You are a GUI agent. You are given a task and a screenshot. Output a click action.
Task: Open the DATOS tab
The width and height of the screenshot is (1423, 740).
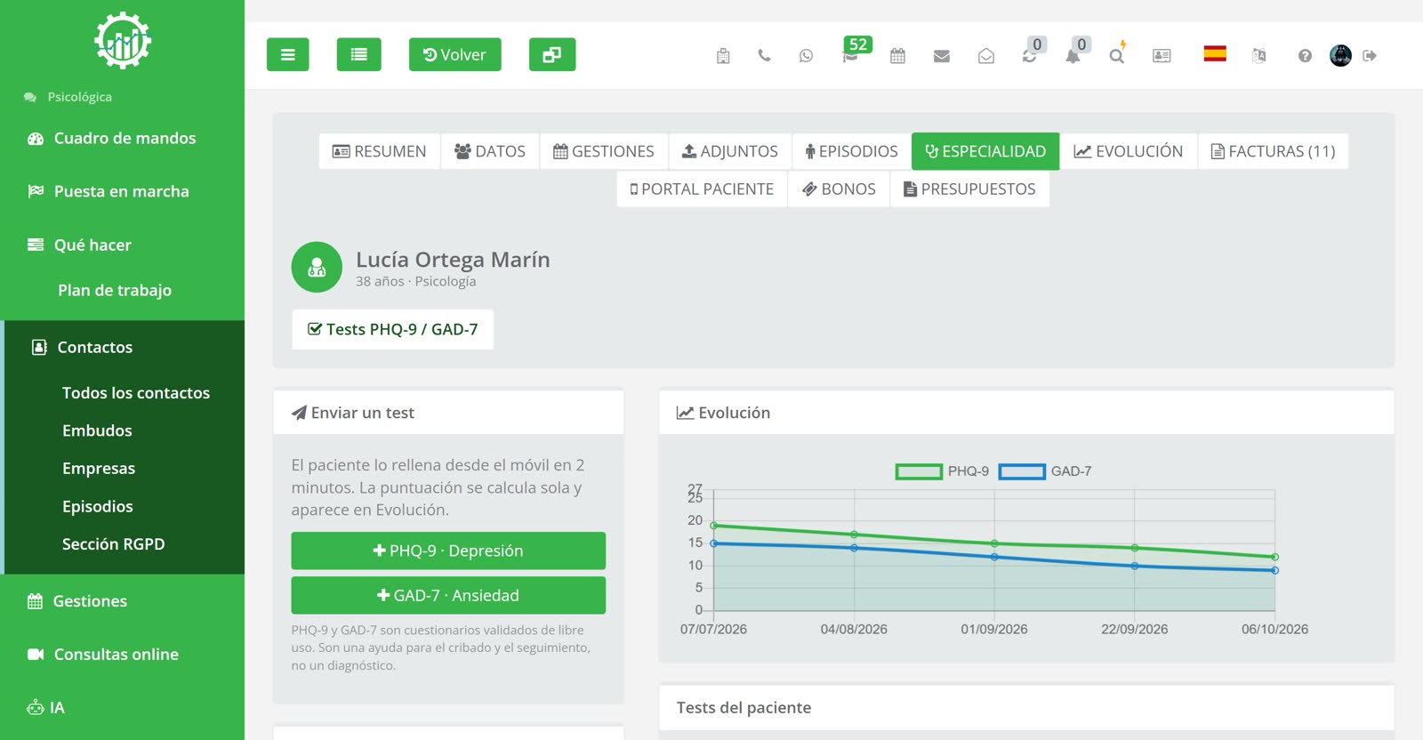(x=490, y=151)
